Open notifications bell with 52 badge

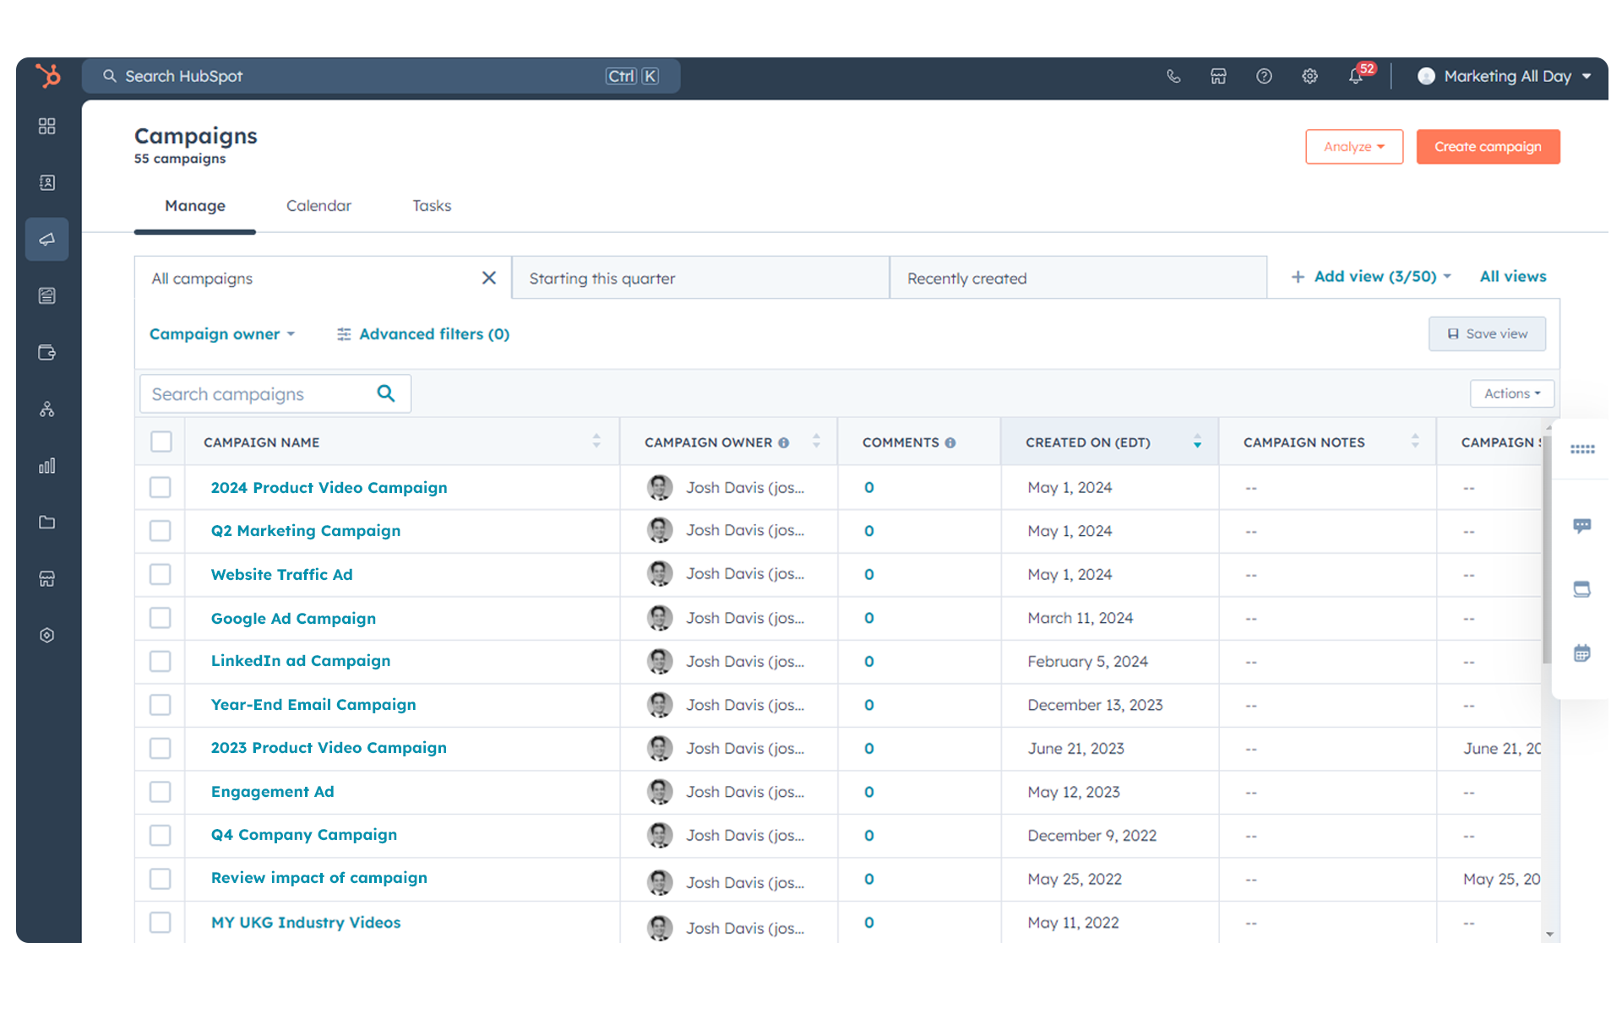pos(1357,75)
